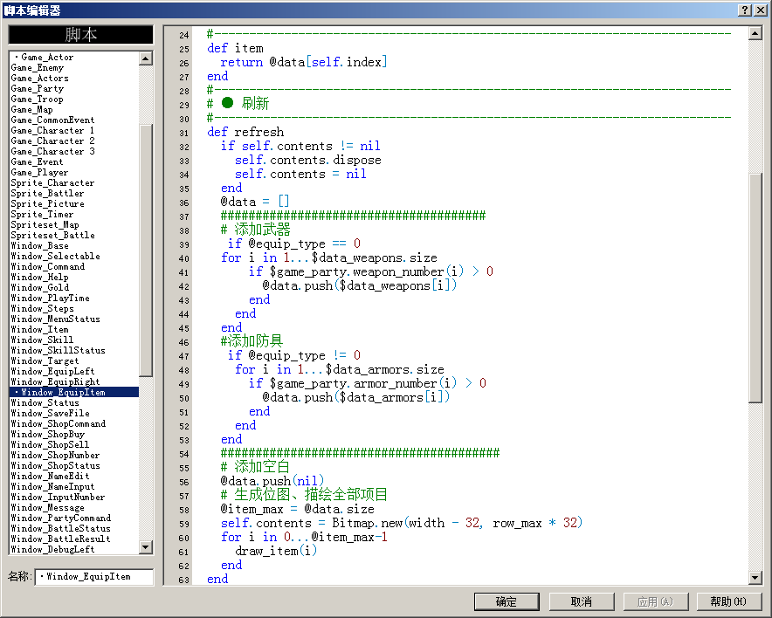Image resolution: width=772 pixels, height=618 pixels.
Task: Select Game_Map in the script list
Action: (74, 110)
